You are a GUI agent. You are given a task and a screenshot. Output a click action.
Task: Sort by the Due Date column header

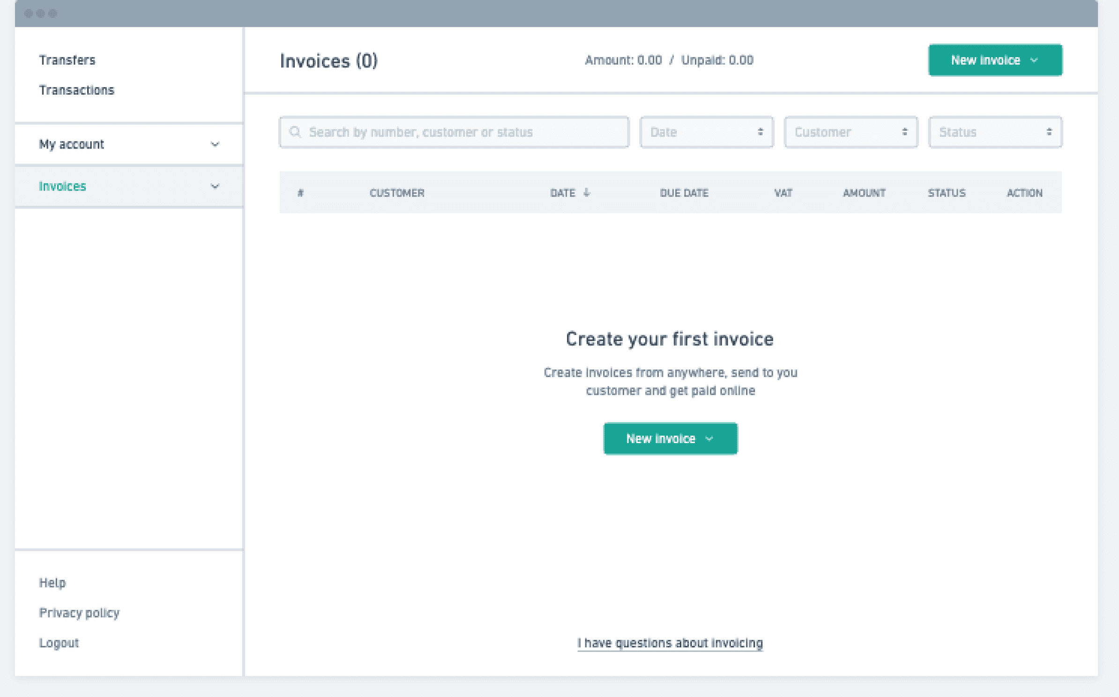684,193
